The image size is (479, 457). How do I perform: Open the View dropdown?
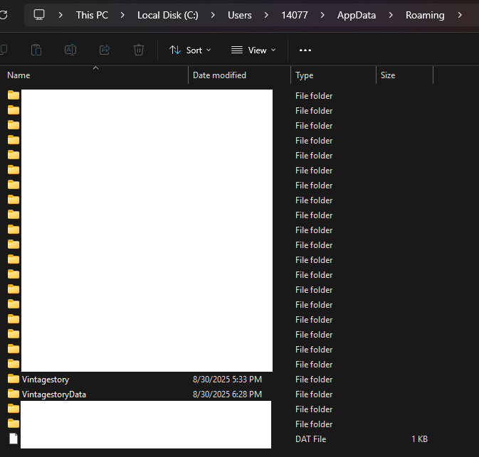pos(253,50)
